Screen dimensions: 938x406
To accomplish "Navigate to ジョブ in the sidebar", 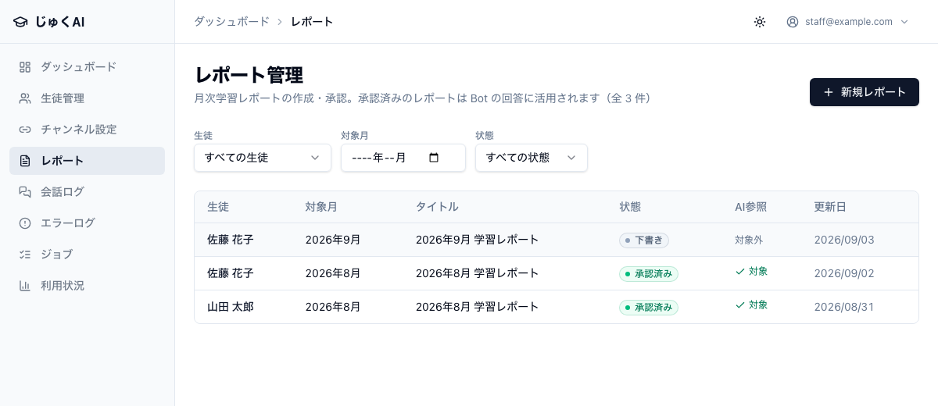I will (87, 255).
